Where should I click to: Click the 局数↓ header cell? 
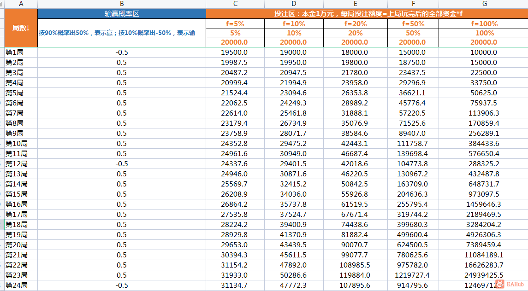[x=21, y=28]
